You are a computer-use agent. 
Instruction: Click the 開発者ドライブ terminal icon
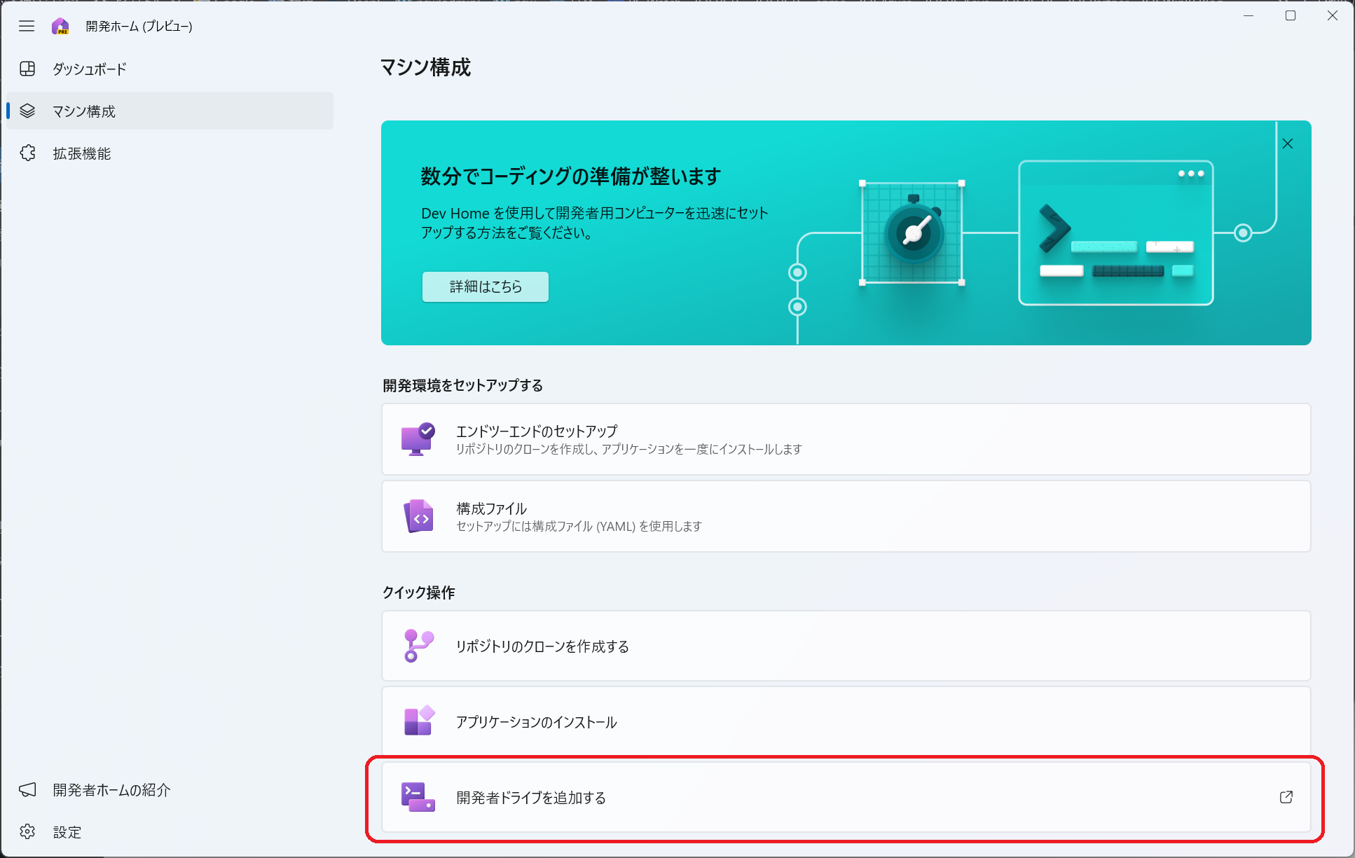point(416,797)
